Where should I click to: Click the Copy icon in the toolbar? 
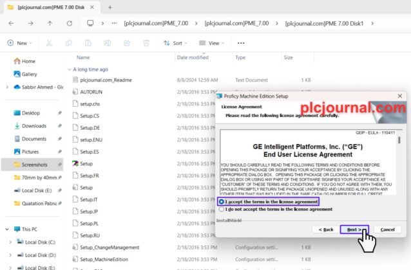click(69, 43)
